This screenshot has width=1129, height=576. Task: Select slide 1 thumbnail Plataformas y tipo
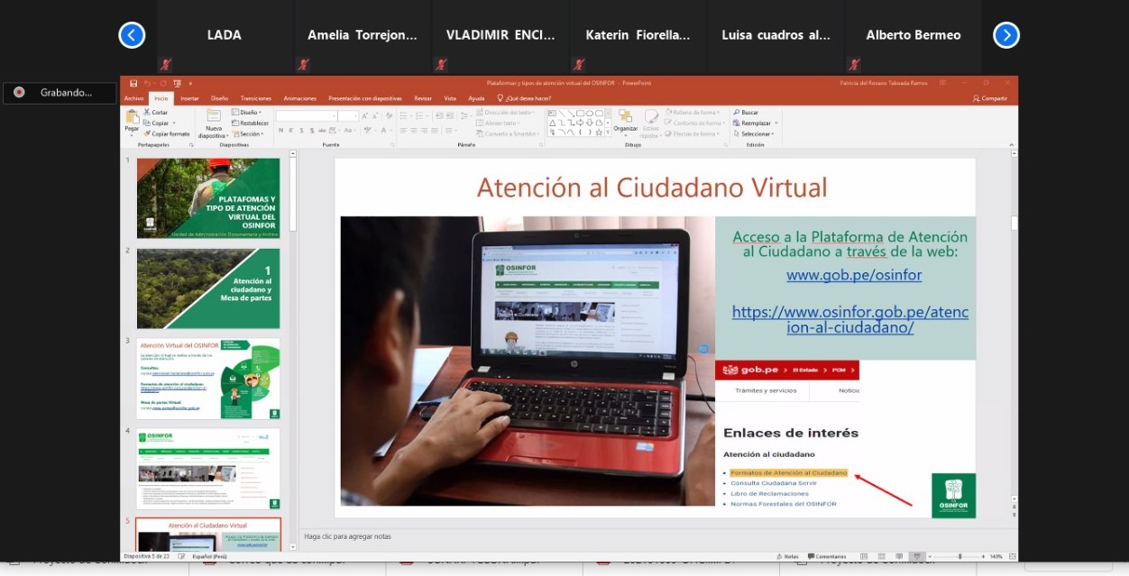pyautogui.click(x=208, y=198)
